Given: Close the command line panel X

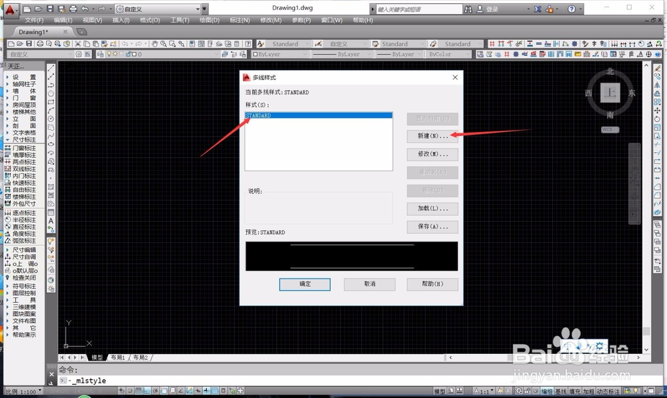Looking at the screenshot, I should point(51,374).
